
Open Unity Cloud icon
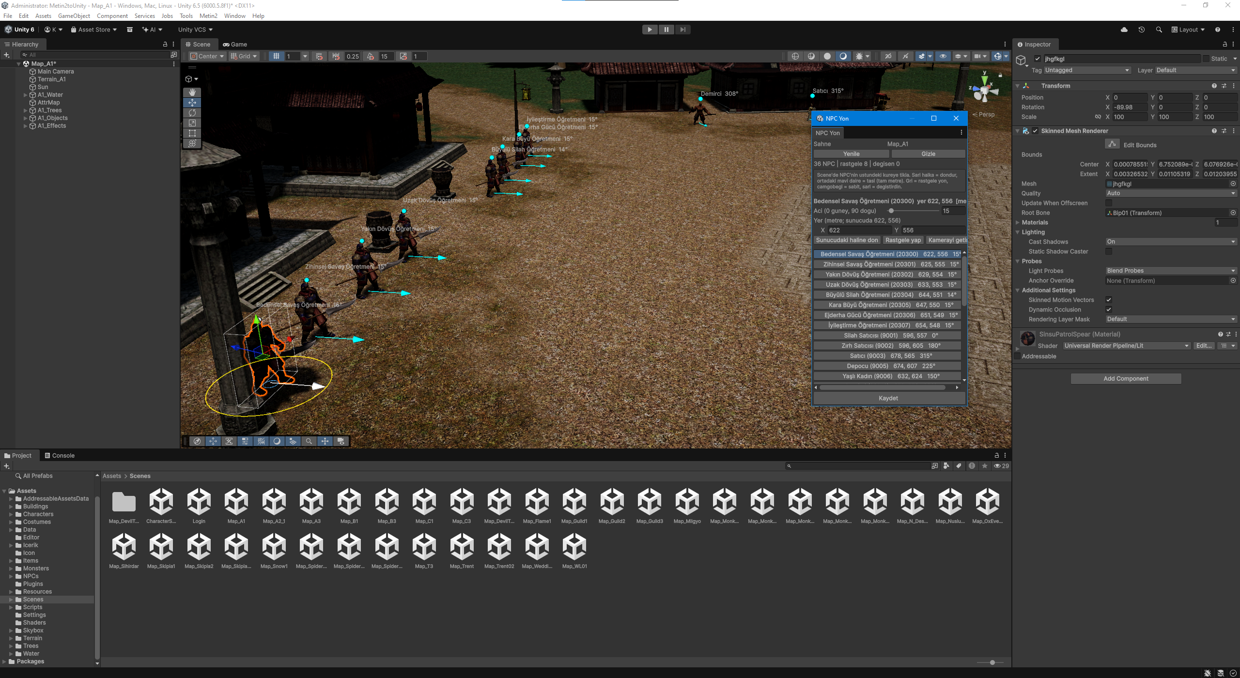[1124, 30]
